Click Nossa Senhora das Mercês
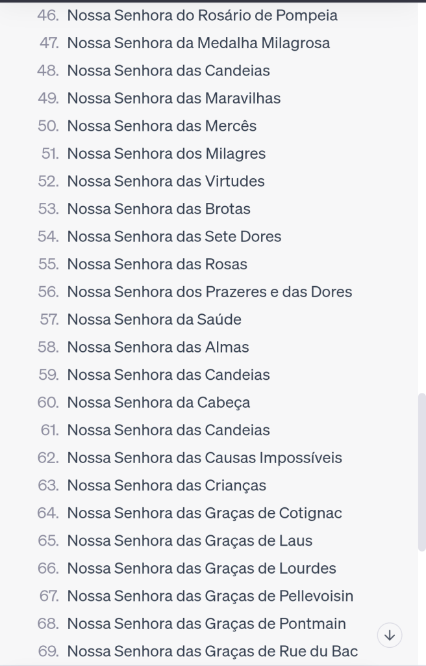 [162, 126]
